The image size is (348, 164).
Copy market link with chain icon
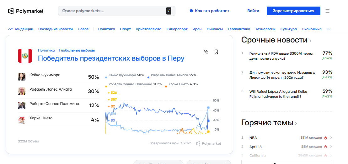click(x=206, y=52)
